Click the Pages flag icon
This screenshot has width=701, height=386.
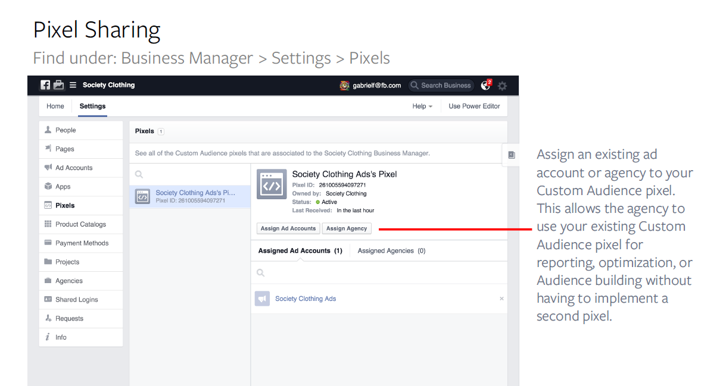click(x=48, y=148)
